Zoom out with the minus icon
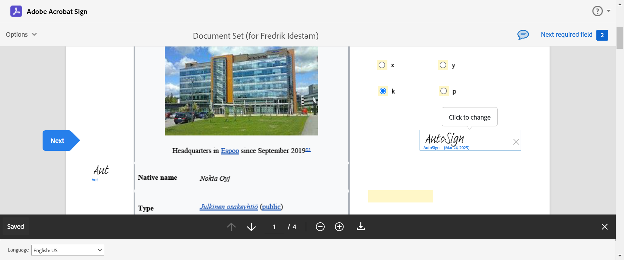This screenshot has height=260, width=624. (x=320, y=227)
